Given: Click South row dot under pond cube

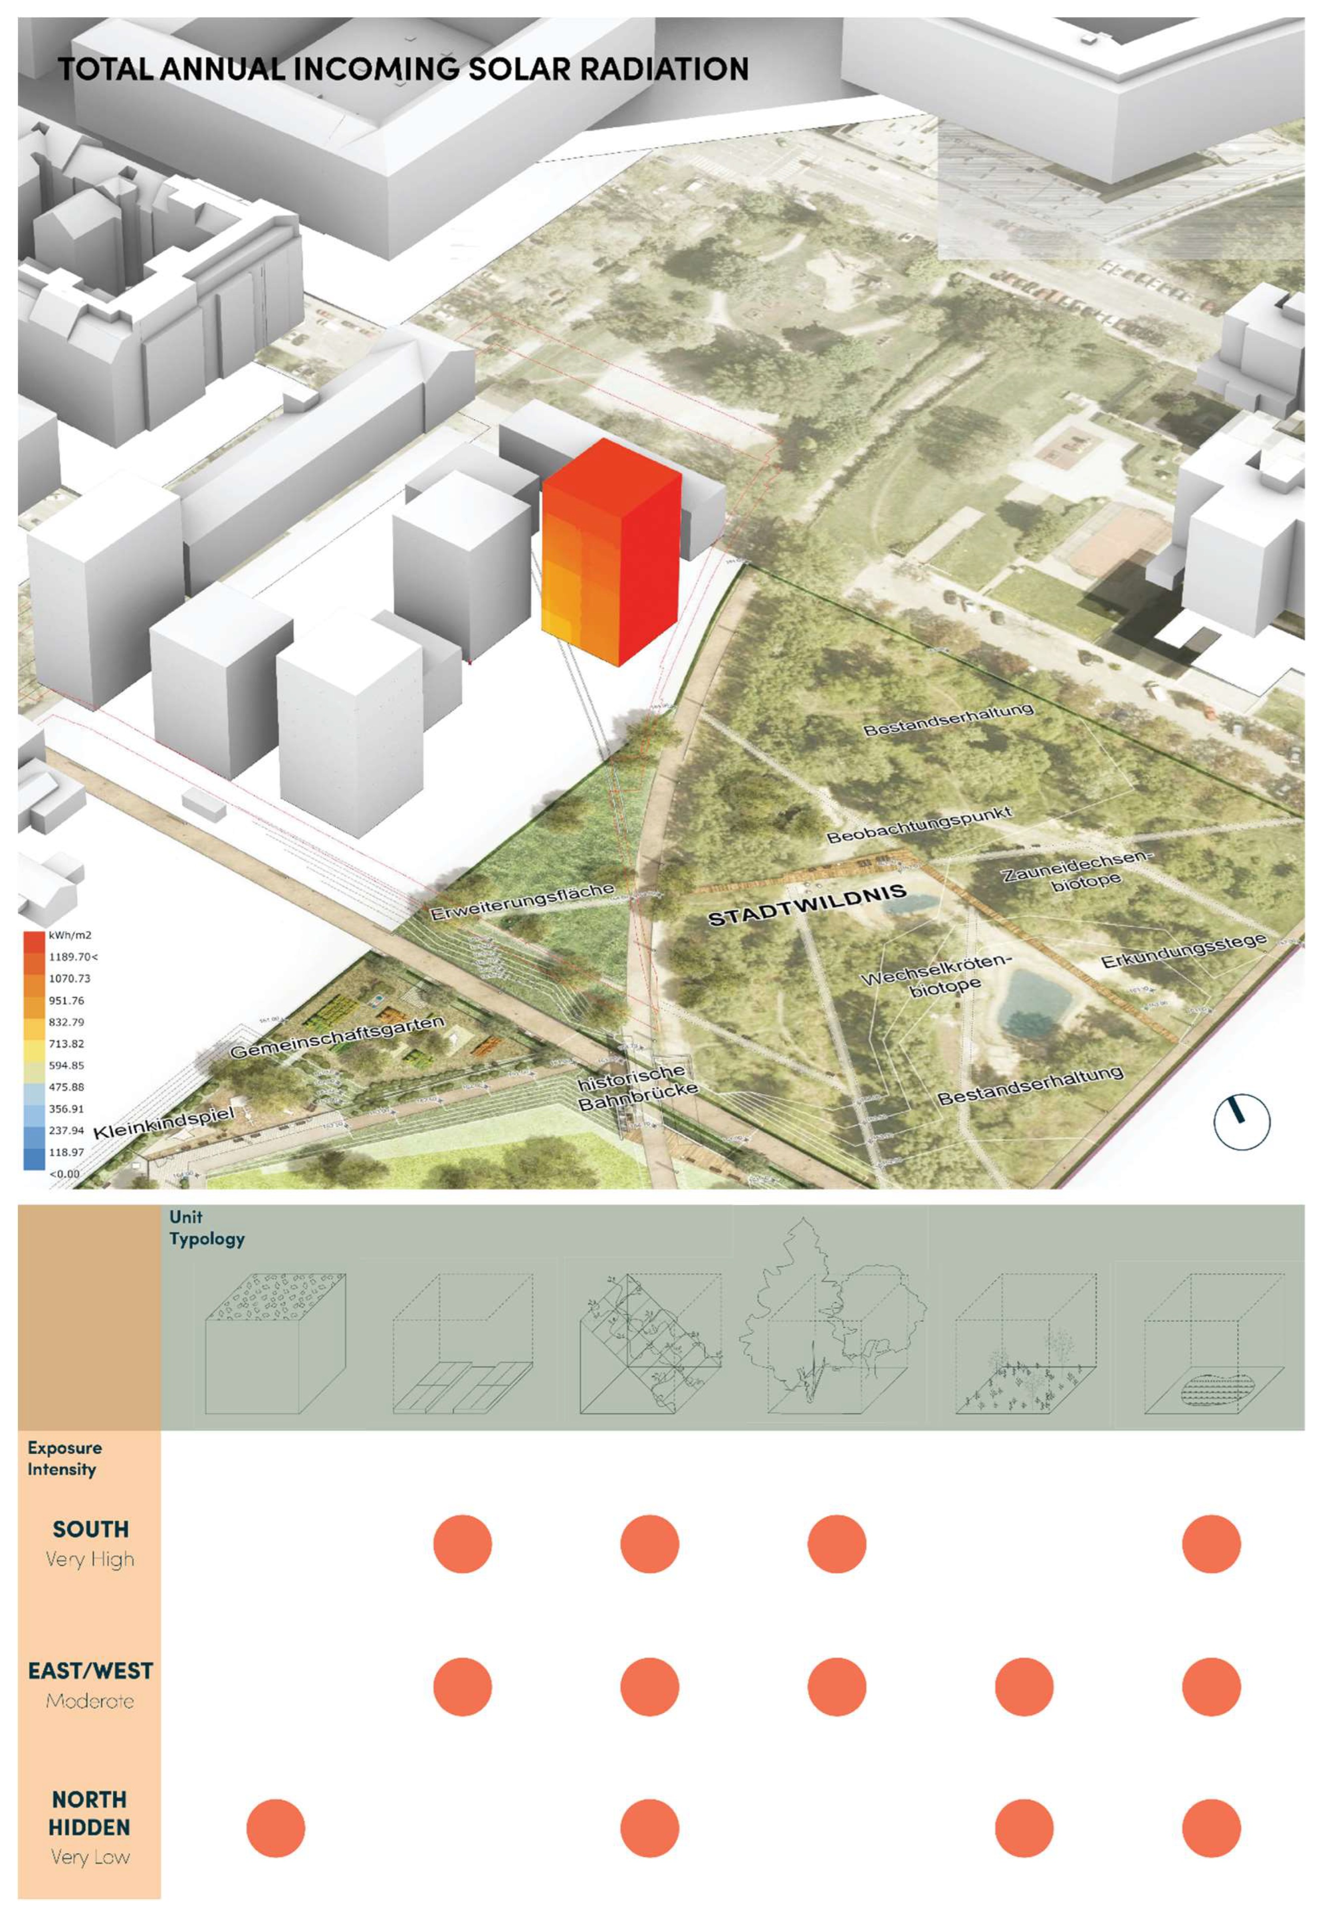Looking at the screenshot, I should point(1211,1543).
